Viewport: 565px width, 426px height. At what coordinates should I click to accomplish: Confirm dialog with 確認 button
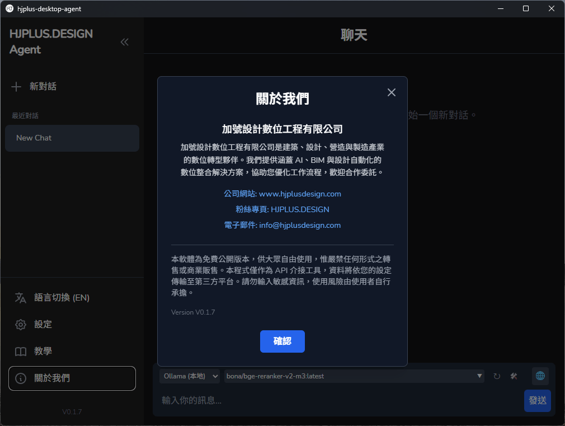pos(282,341)
